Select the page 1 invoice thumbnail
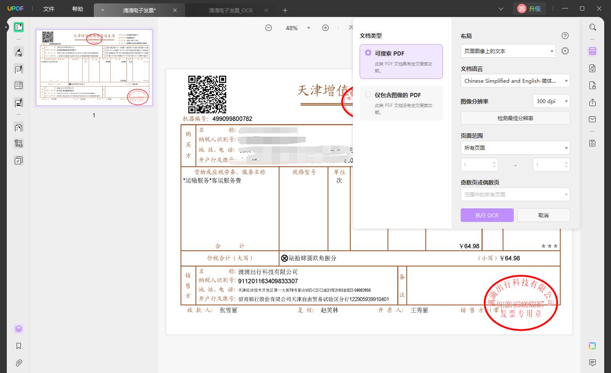611x373 pixels. pyautogui.click(x=94, y=67)
